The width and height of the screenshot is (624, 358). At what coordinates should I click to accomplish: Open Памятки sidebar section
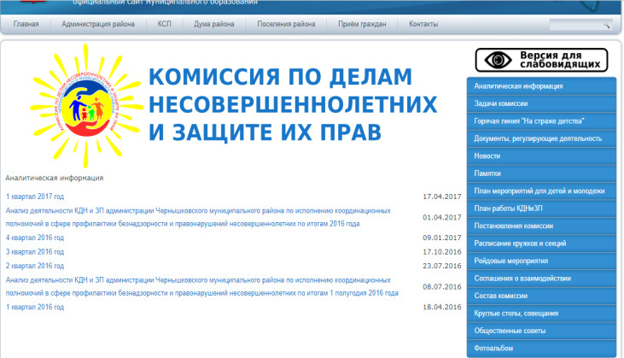541,173
